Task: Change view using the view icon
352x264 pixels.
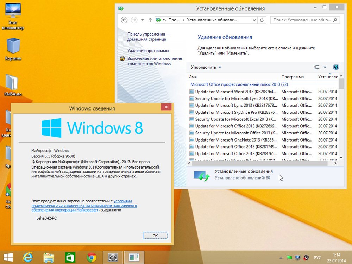Action: pyautogui.click(x=317, y=67)
